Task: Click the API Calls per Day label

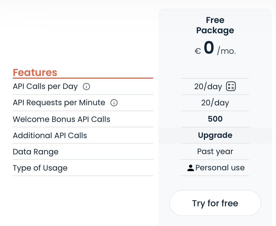Action: 45,87
